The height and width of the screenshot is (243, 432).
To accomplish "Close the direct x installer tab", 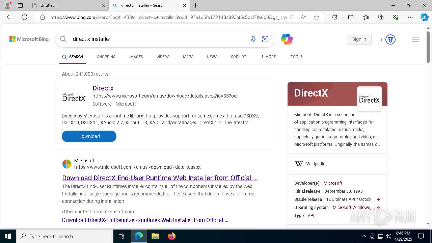I will [x=184, y=5].
